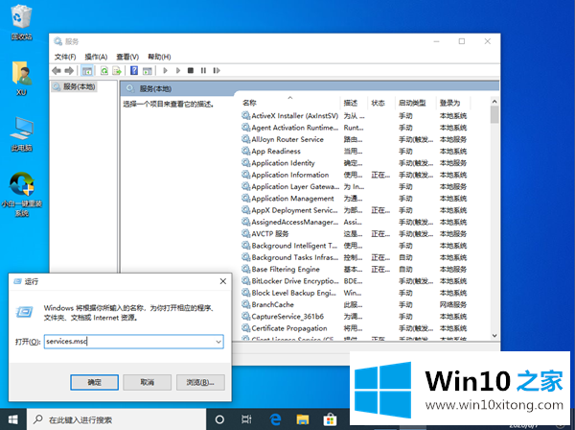Sort by the 描述 column header
The width and height of the screenshot is (575, 430).
point(354,103)
